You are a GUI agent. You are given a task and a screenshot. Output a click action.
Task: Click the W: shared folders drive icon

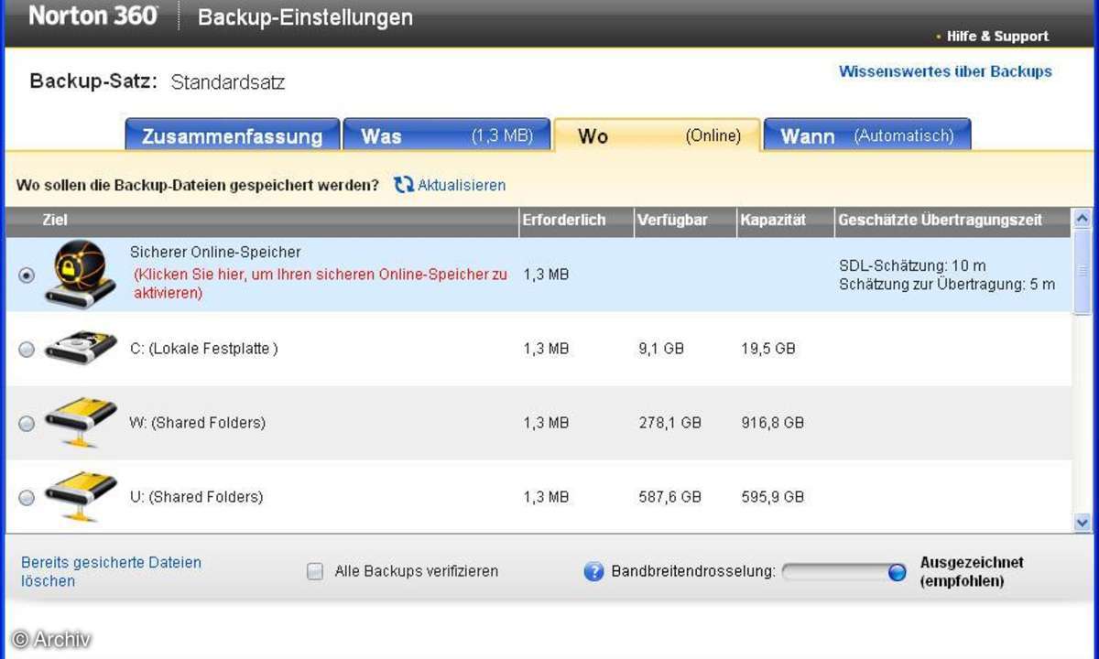[82, 422]
